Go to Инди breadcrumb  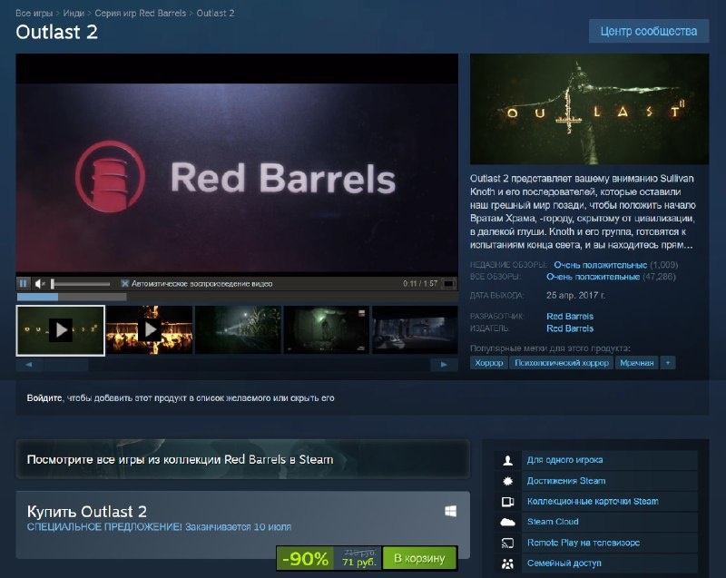point(74,13)
